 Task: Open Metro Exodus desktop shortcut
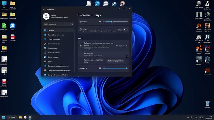click(x=207, y=5)
